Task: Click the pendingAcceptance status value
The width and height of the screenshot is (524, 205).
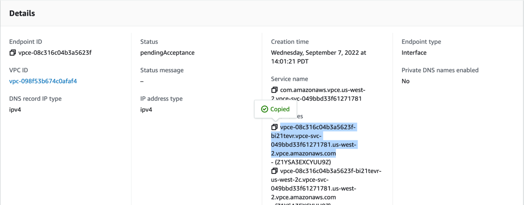Action: [167, 53]
